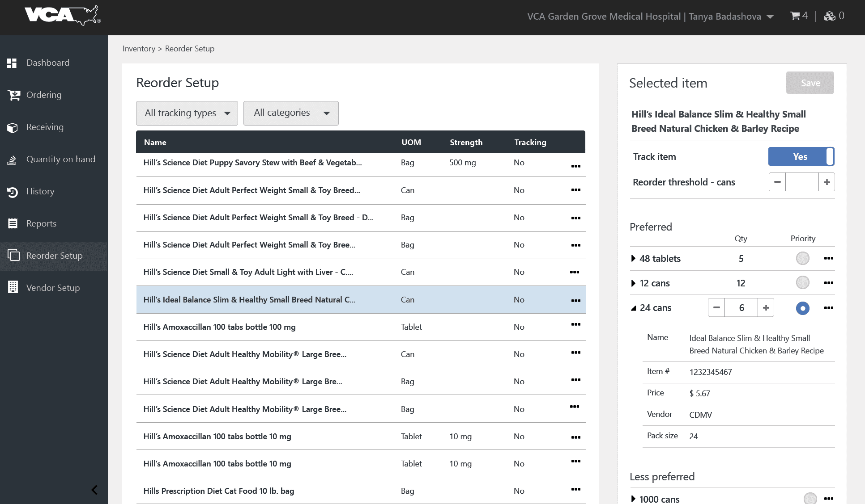Open the shopping cart icon
The image size is (865, 504).
tap(795, 16)
